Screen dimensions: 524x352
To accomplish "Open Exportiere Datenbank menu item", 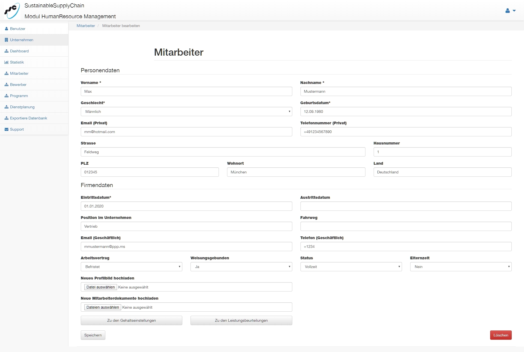I will 28,118.
